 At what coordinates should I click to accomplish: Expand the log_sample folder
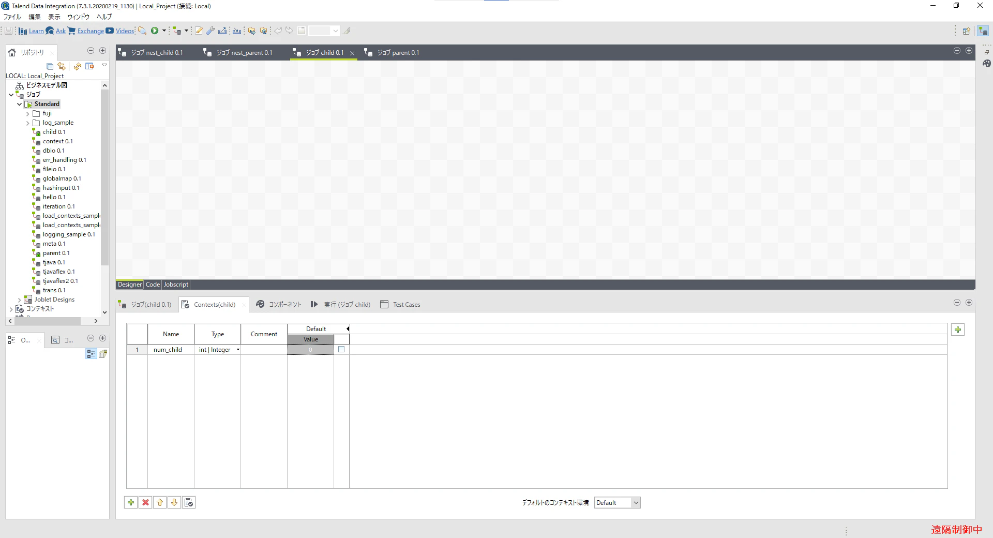pyautogui.click(x=27, y=123)
